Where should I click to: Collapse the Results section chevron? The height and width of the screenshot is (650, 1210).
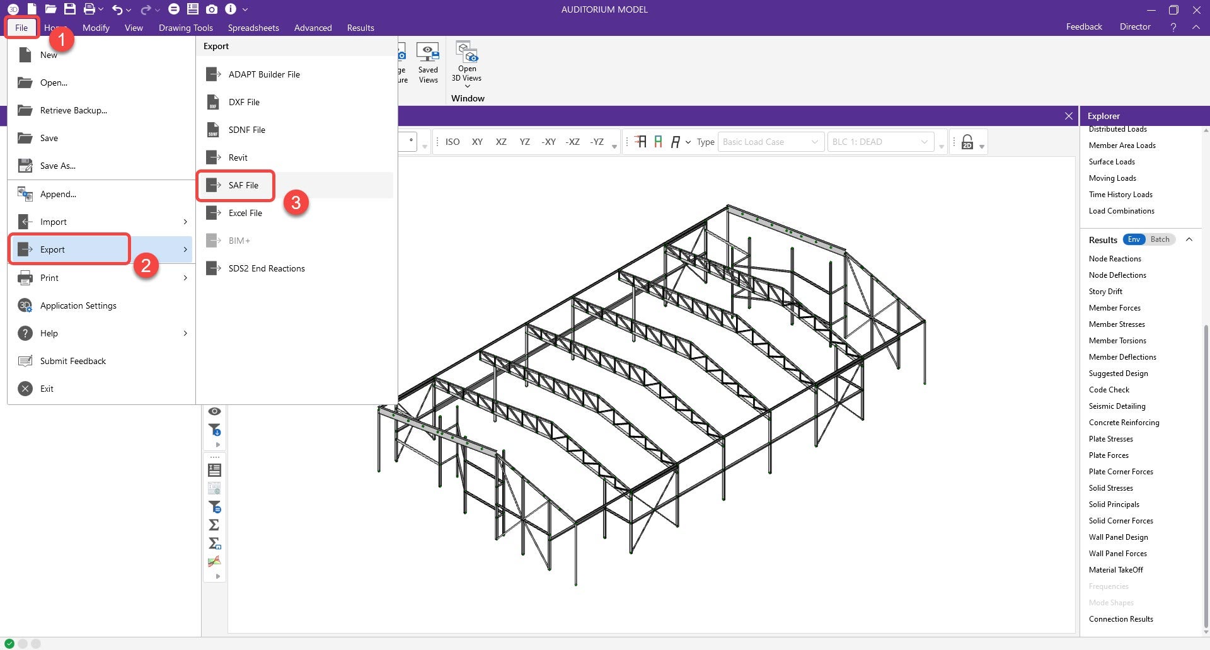tap(1190, 239)
